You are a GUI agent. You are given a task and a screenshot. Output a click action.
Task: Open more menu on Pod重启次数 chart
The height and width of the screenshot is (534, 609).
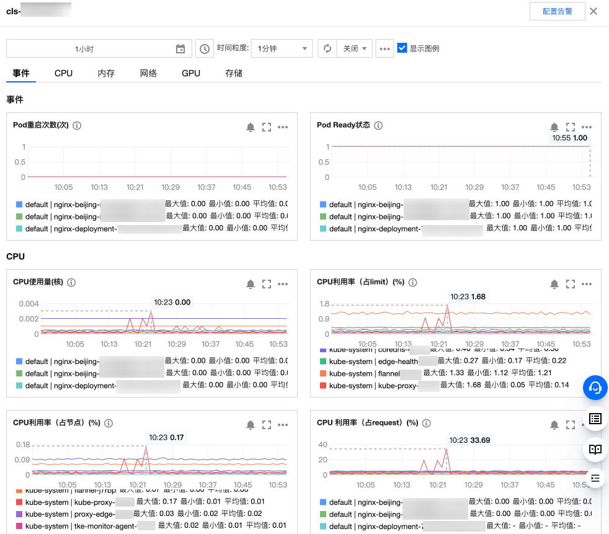[x=283, y=127]
